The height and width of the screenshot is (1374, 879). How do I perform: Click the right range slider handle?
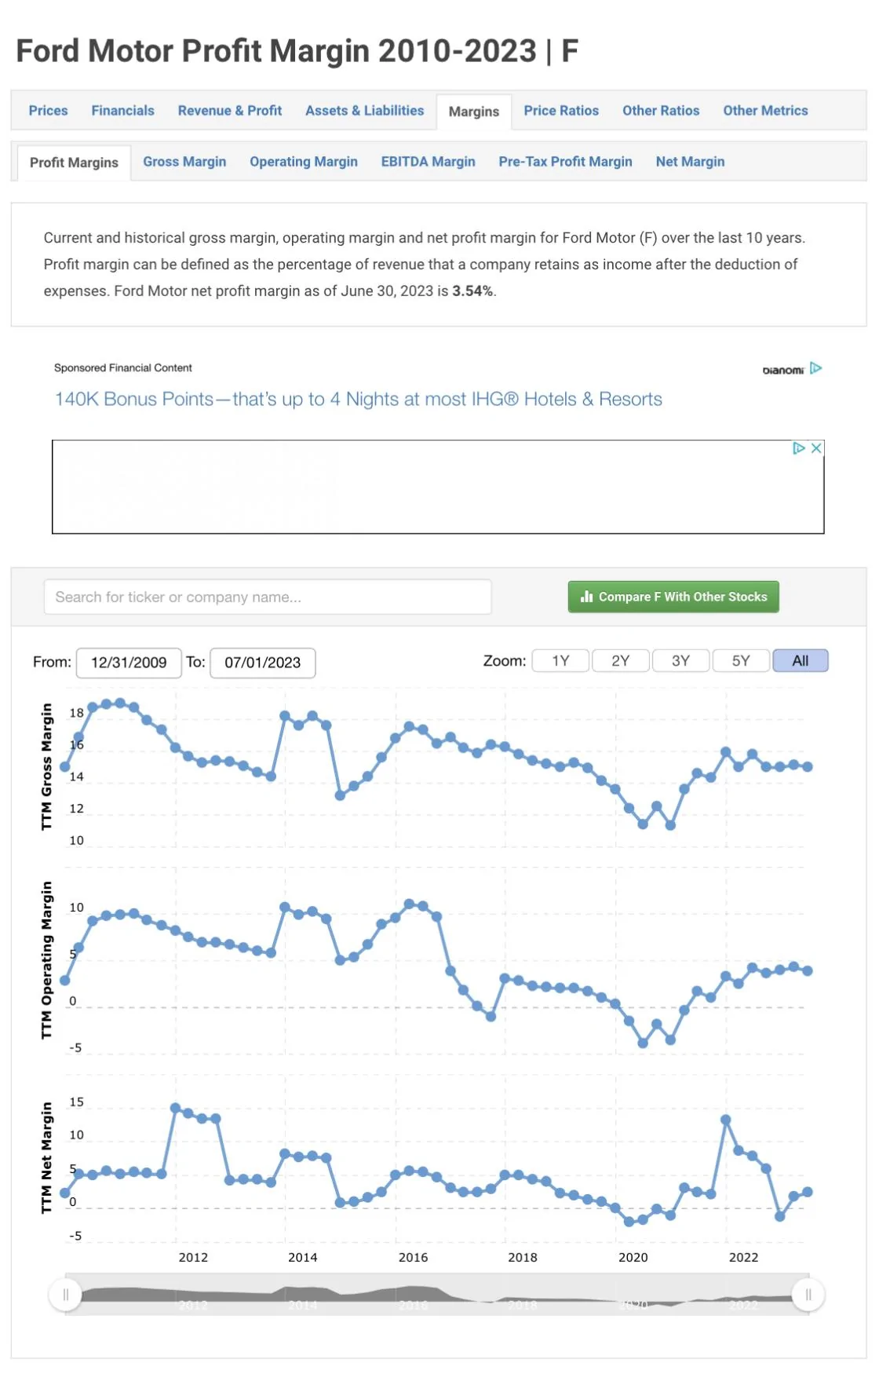(x=808, y=1295)
